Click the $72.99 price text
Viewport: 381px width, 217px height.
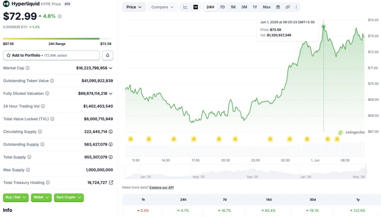(x=20, y=16)
